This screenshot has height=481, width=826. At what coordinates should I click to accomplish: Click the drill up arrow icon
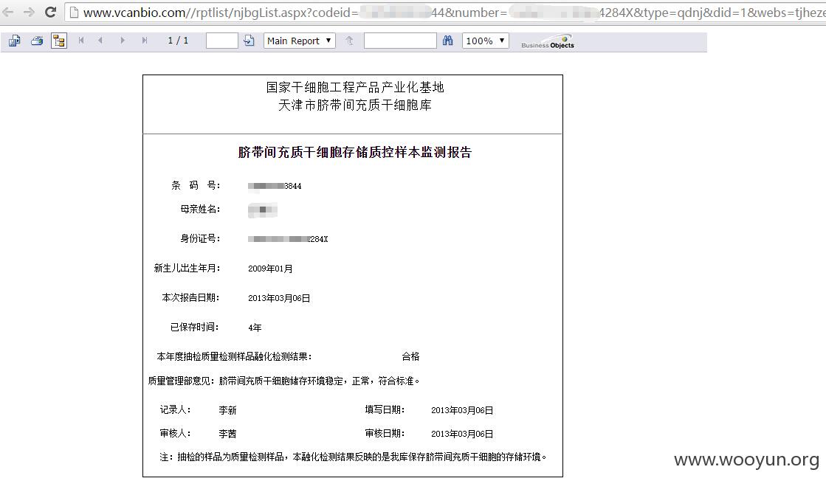[x=349, y=41]
